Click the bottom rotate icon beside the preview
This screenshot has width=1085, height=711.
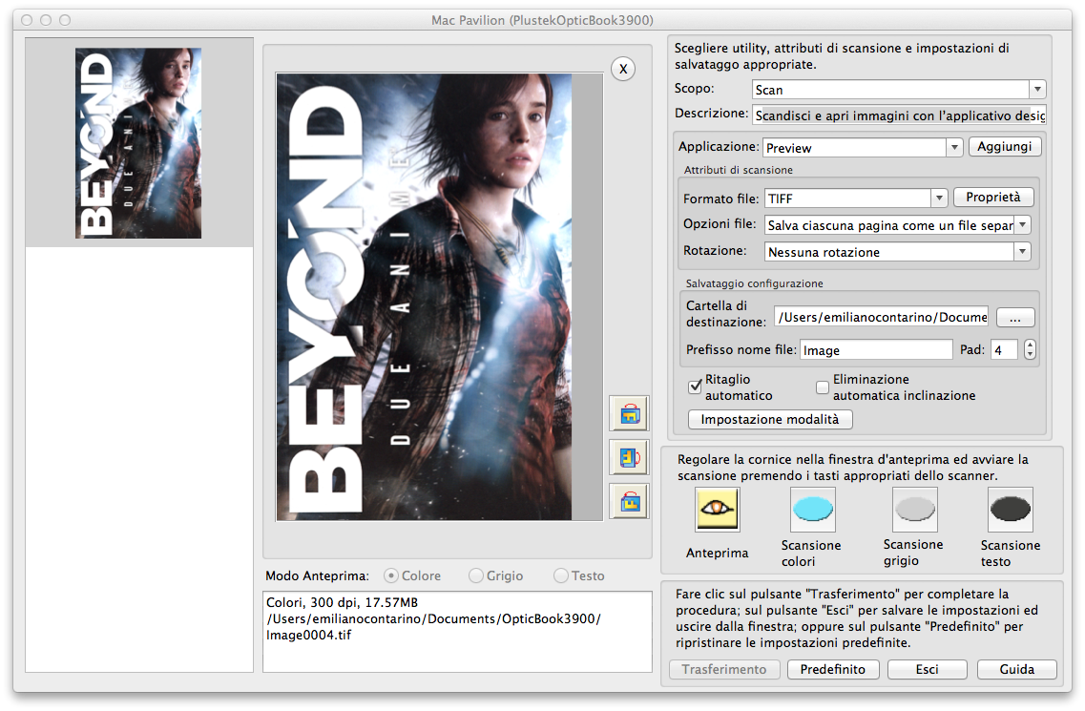point(629,501)
